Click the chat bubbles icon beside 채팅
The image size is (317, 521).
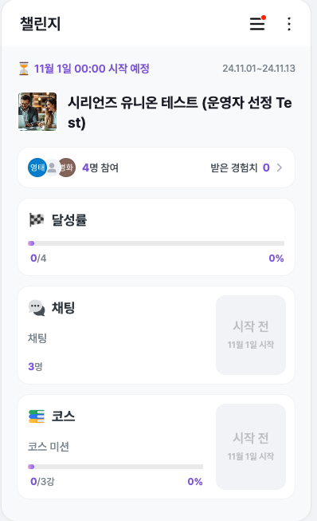click(37, 308)
